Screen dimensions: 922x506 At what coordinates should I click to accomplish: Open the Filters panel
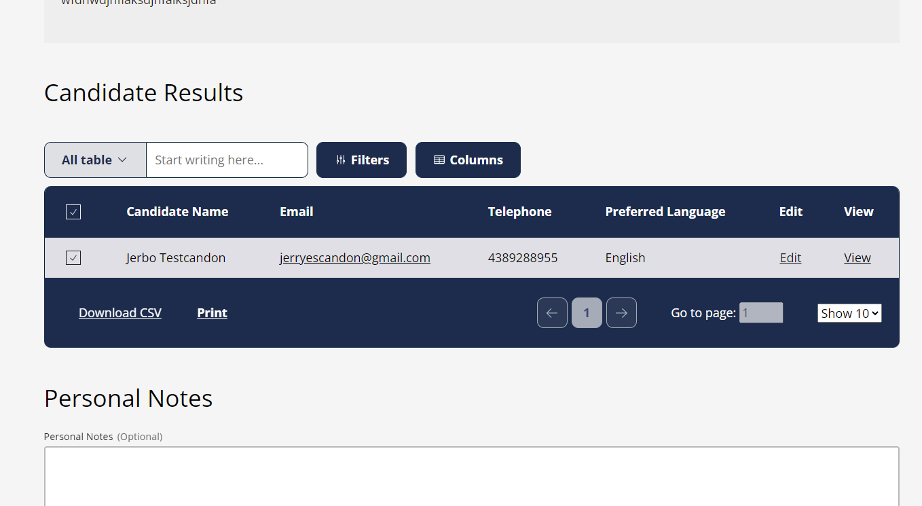click(361, 160)
